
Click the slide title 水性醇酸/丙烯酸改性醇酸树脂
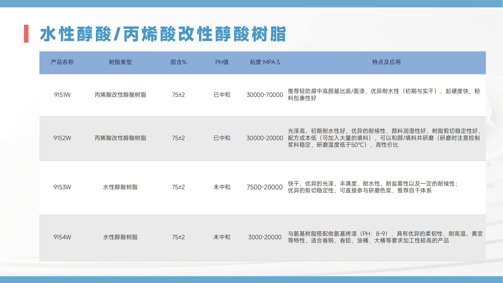(x=163, y=34)
